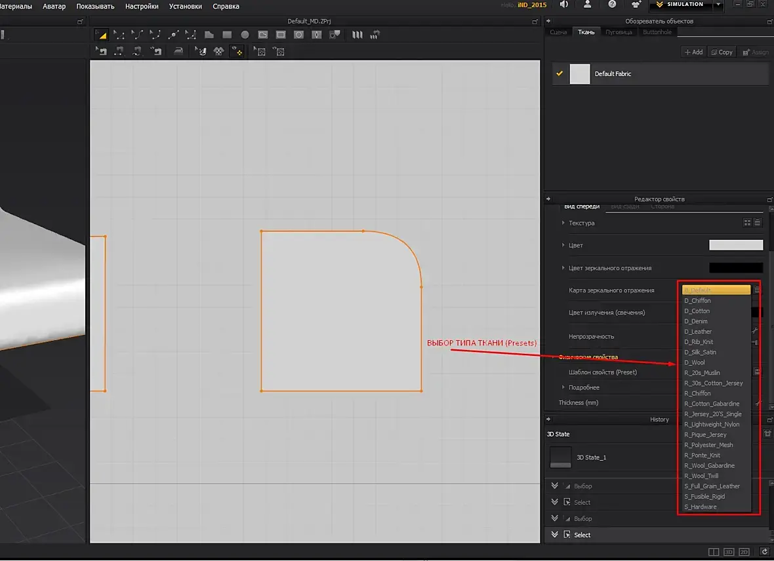Viewport: 774px width, 561px height.
Task: Expand the Текстура property section
Action: pyautogui.click(x=563, y=223)
